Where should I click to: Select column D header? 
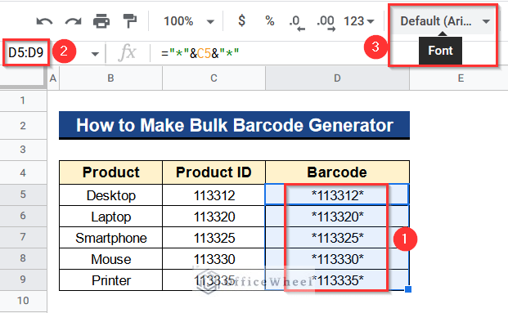[x=337, y=78]
